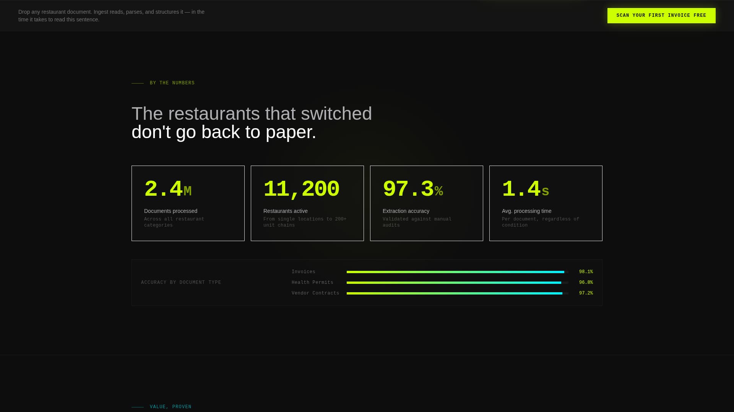Select the 1.4s Avg. processing time card
This screenshot has height=412, width=734.
(x=546, y=203)
